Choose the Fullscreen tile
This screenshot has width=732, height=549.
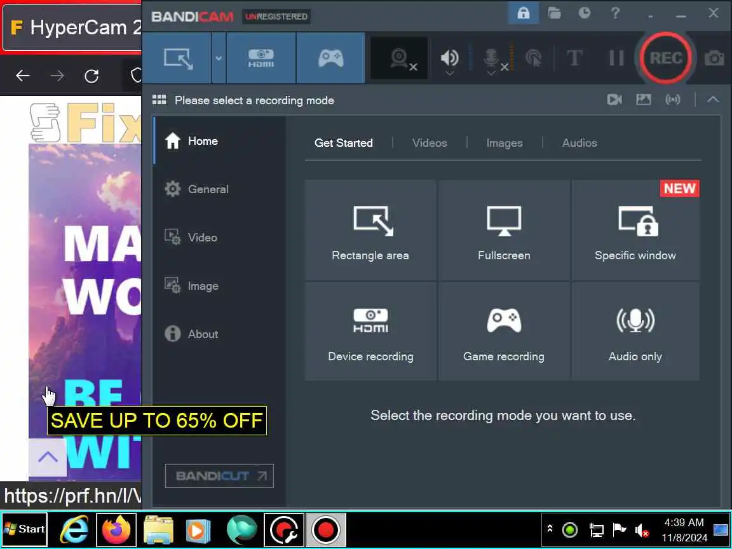(x=504, y=229)
